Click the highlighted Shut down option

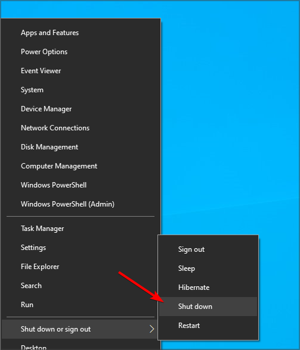point(208,307)
